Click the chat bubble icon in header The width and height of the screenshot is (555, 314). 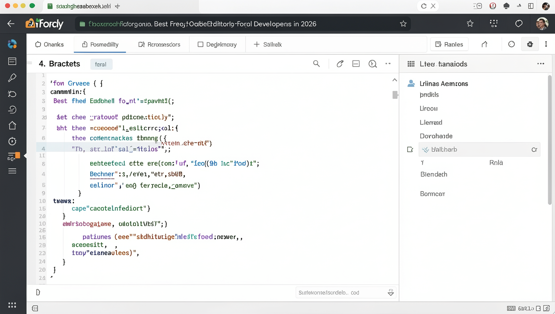pos(519,24)
